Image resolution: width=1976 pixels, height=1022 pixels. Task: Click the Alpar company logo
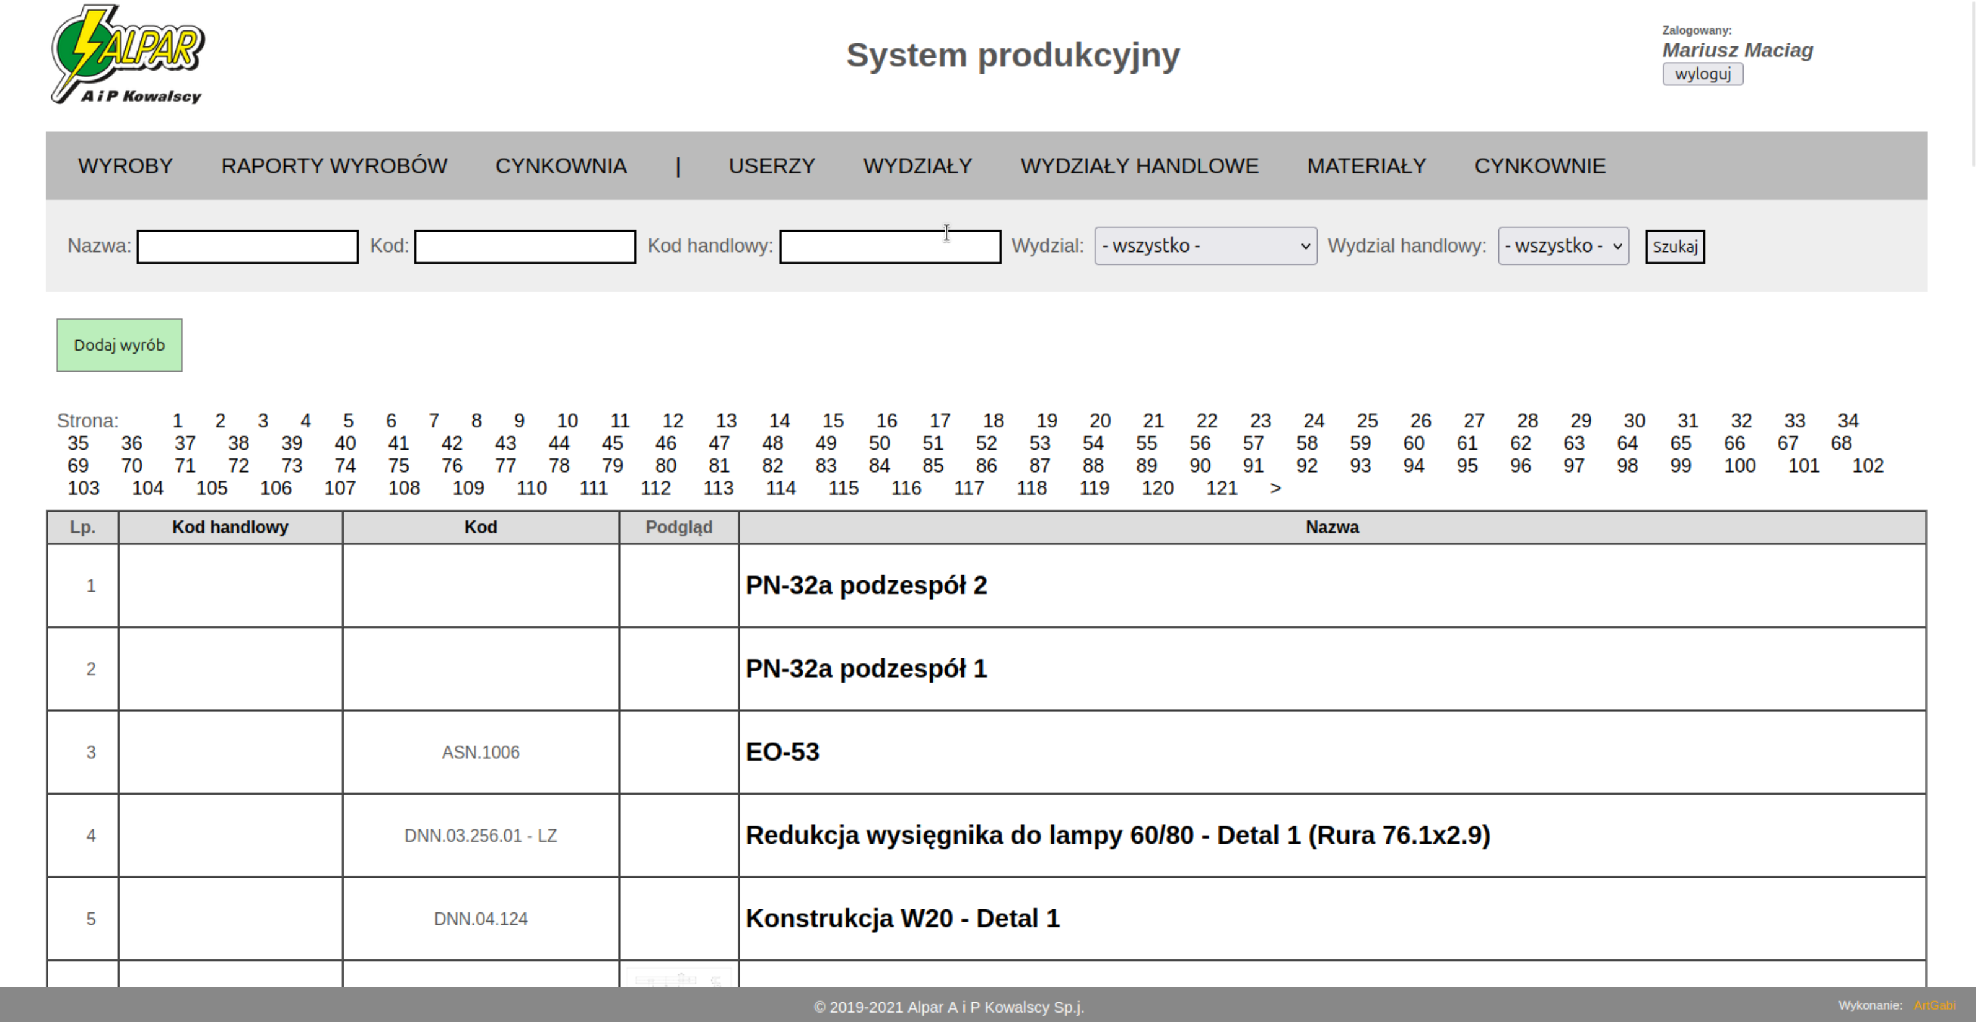(128, 55)
